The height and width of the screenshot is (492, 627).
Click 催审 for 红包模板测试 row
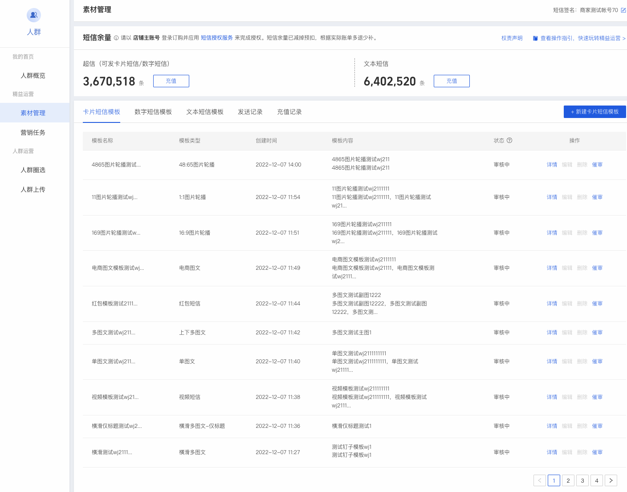(597, 304)
